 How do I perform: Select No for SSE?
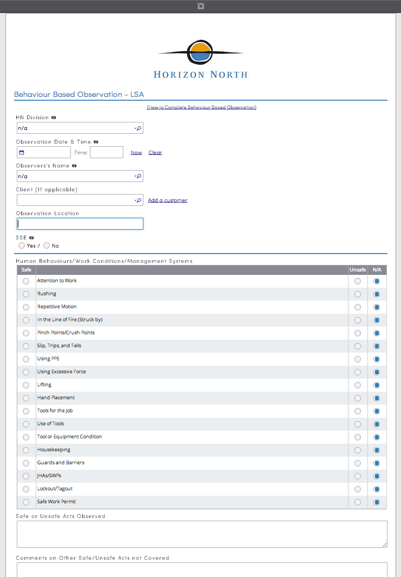click(x=47, y=245)
